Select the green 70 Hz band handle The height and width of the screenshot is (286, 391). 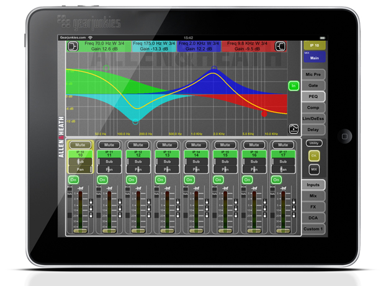(x=106, y=68)
